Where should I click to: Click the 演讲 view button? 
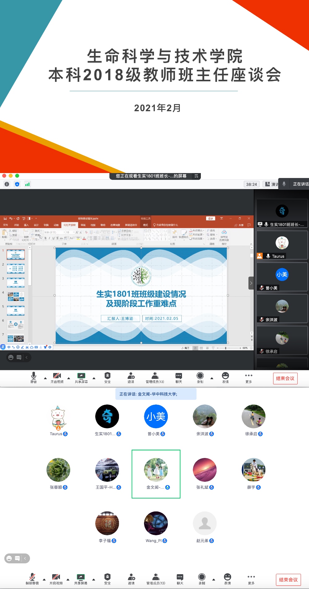tap(271, 184)
